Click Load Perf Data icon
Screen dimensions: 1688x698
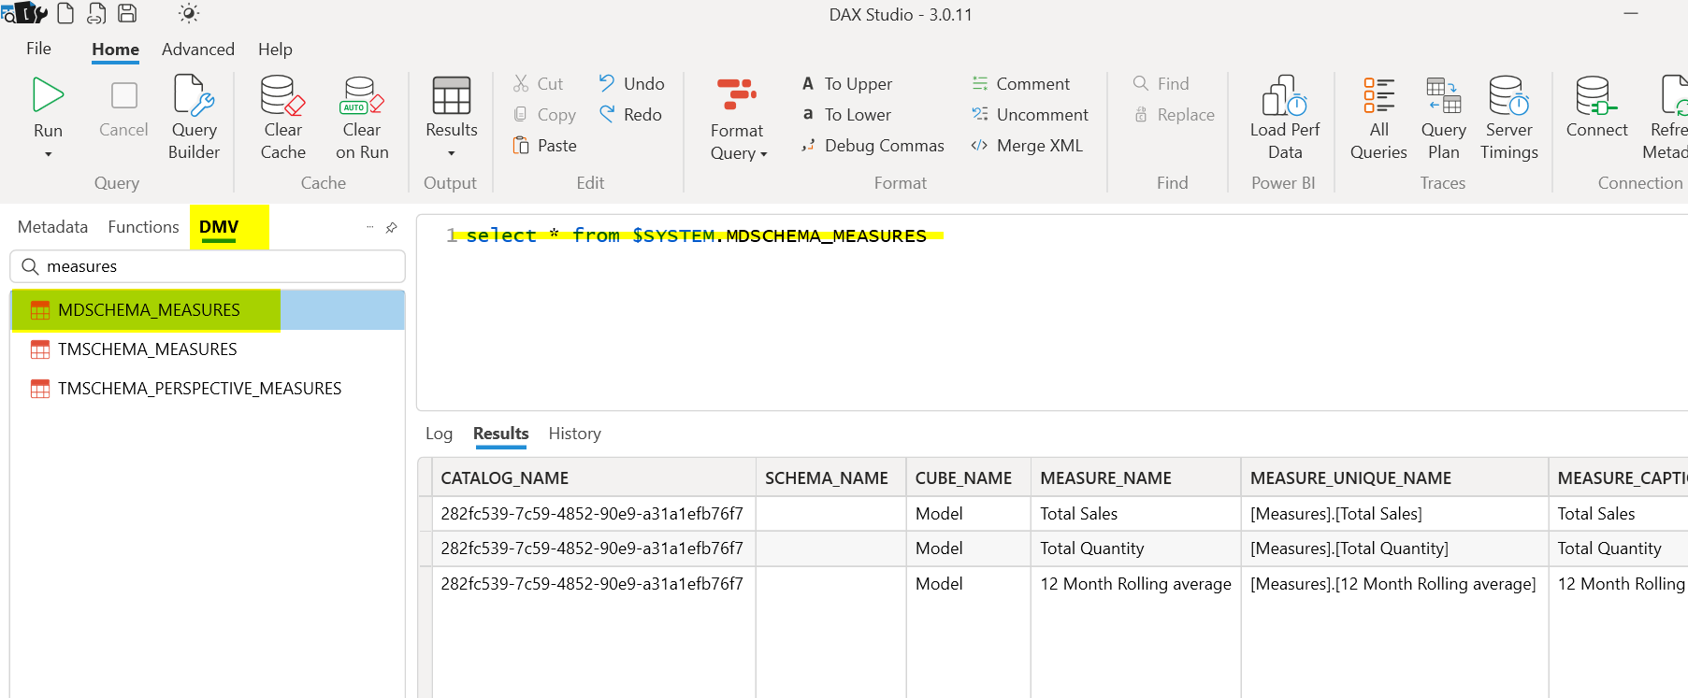(x=1284, y=96)
